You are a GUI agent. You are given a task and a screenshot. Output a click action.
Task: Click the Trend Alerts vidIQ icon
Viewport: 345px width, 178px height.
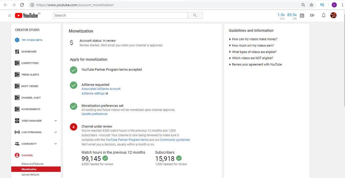17,74
